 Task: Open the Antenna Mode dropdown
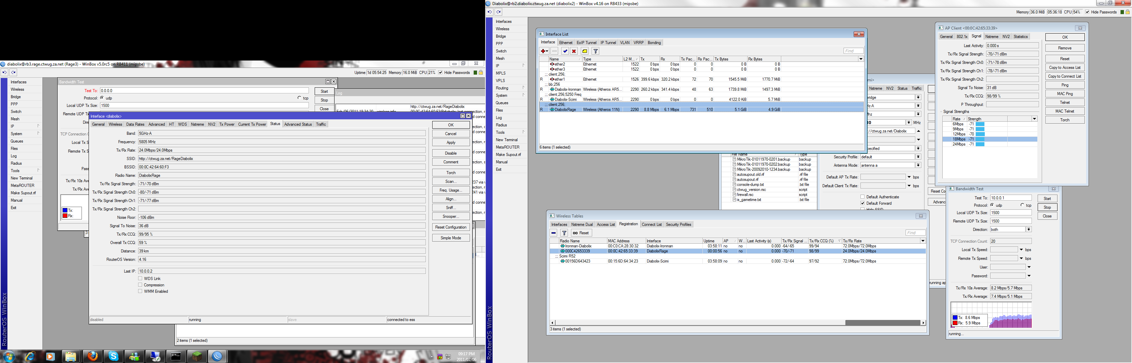coord(918,165)
